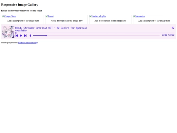Click 'Resize the browser window' text

pyautogui.click(x=22, y=11)
